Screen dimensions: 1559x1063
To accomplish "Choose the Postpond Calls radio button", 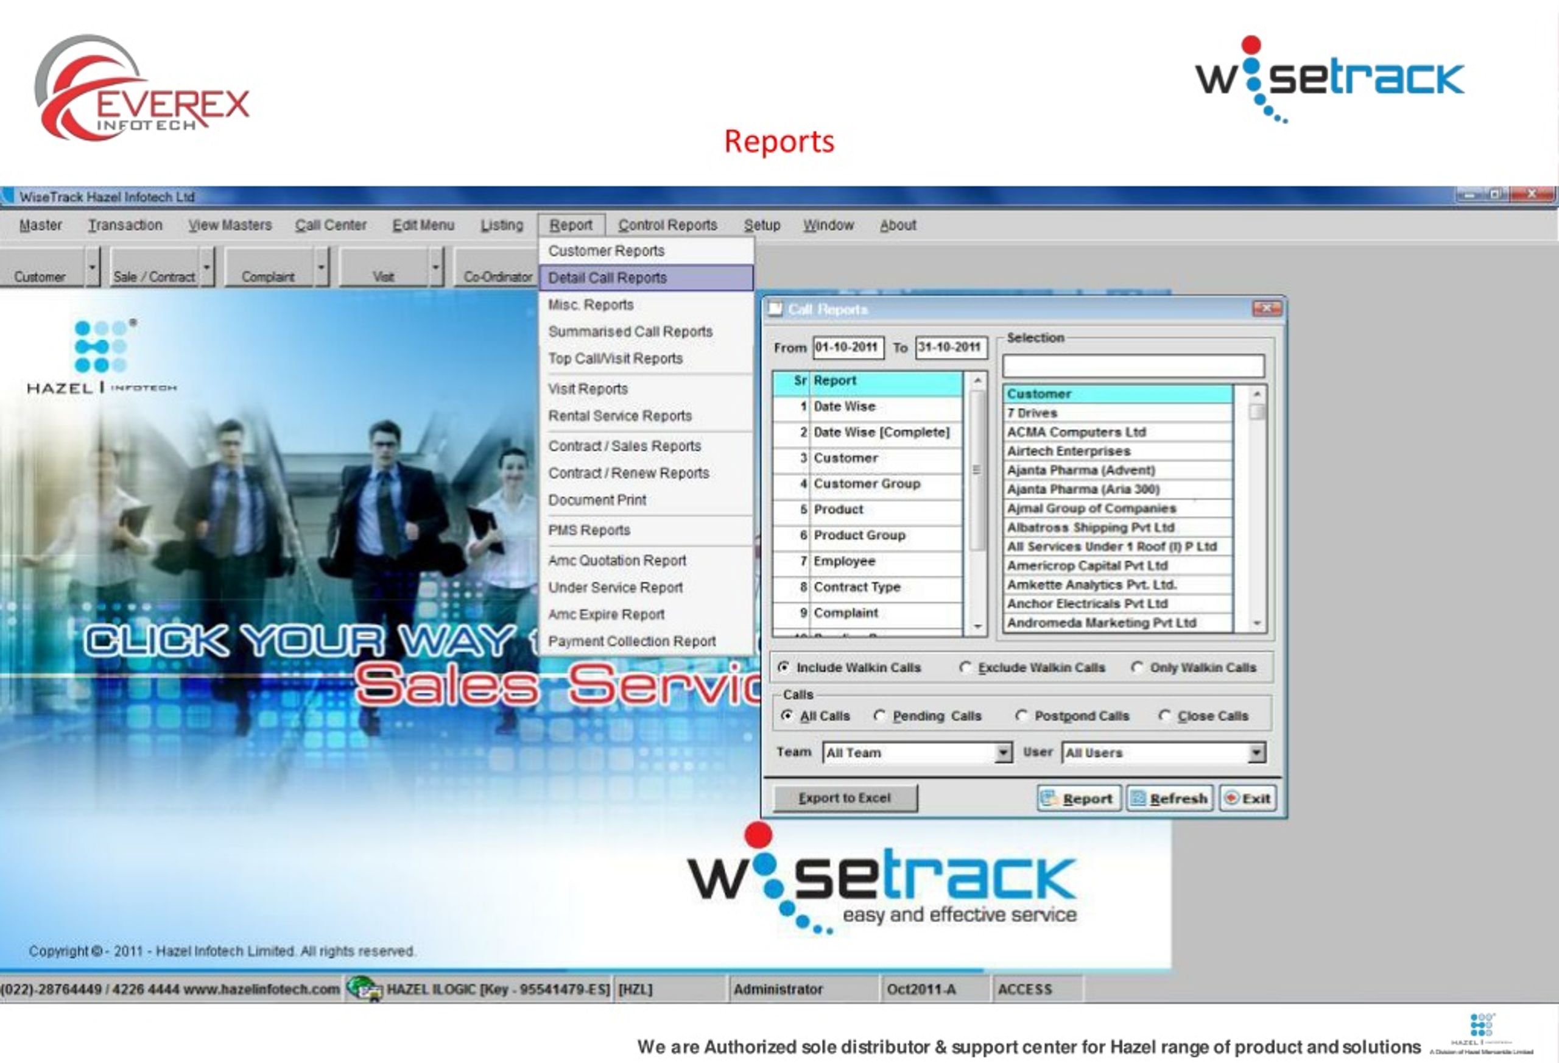I will tap(1022, 716).
